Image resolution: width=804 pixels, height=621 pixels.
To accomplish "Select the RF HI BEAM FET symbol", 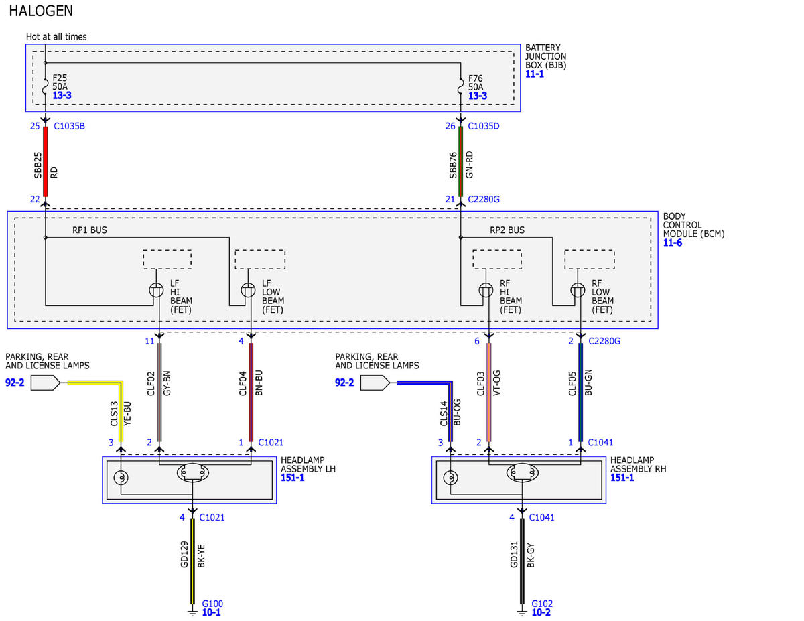I will coord(487,291).
